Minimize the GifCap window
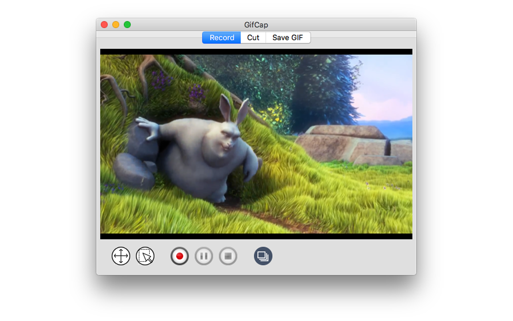The height and width of the screenshot is (321, 513). (116, 24)
